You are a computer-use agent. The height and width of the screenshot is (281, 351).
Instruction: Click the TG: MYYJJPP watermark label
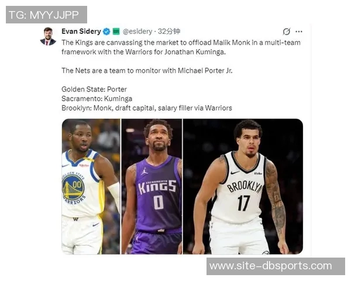click(46, 15)
